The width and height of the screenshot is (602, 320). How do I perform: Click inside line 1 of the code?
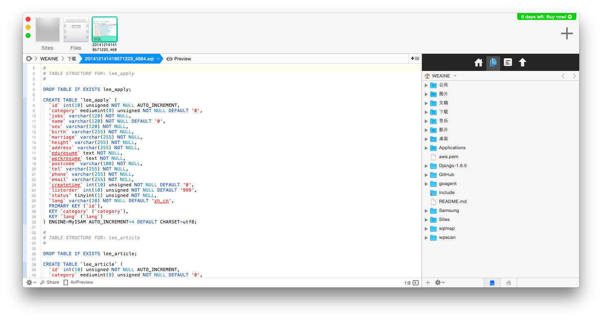(231, 68)
